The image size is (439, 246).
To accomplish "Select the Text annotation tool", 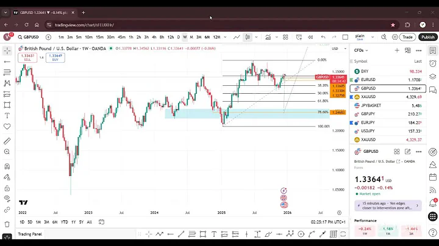I will coord(7,116).
